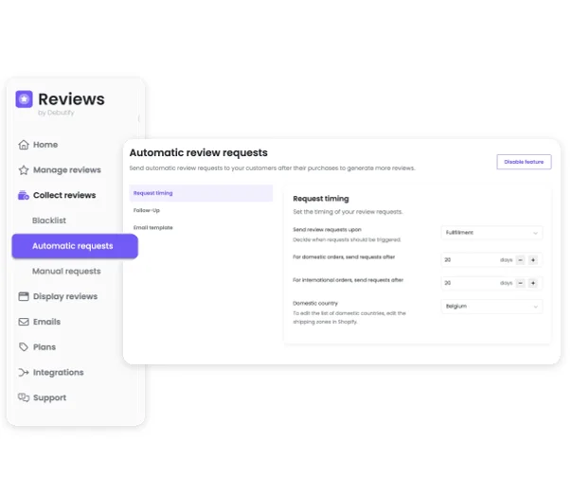
Task: Select Automatic requests menu item
Action: coord(75,246)
